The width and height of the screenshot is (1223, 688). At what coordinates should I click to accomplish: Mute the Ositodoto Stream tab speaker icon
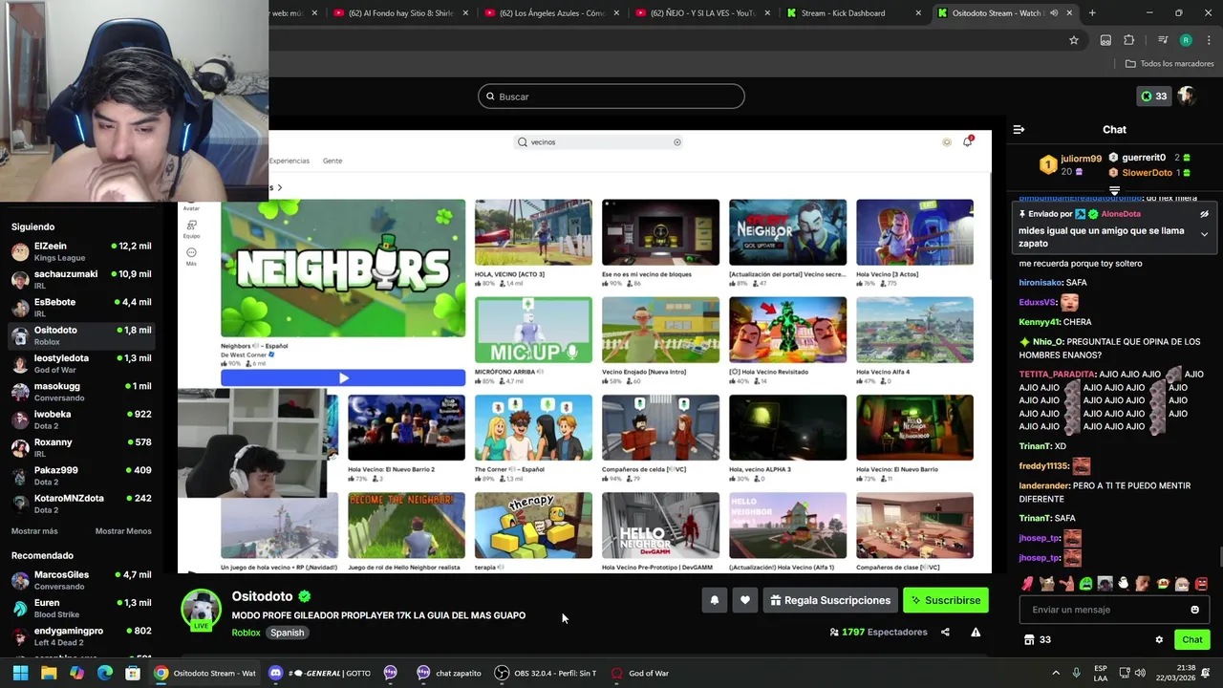point(1054,13)
